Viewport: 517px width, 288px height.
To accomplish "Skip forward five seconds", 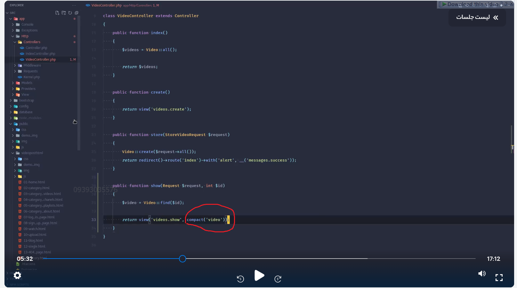I will coord(278,279).
